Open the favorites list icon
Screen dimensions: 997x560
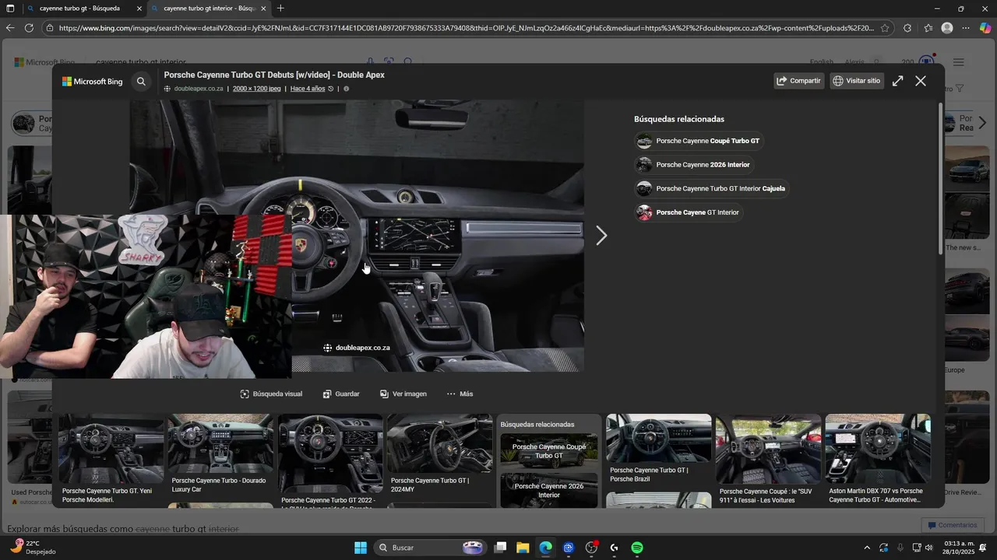(x=928, y=28)
